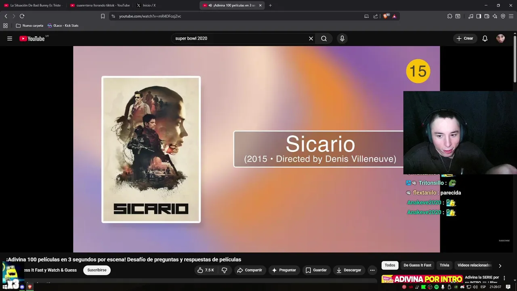Click the Crear button
The height and width of the screenshot is (291, 517).
point(464,38)
